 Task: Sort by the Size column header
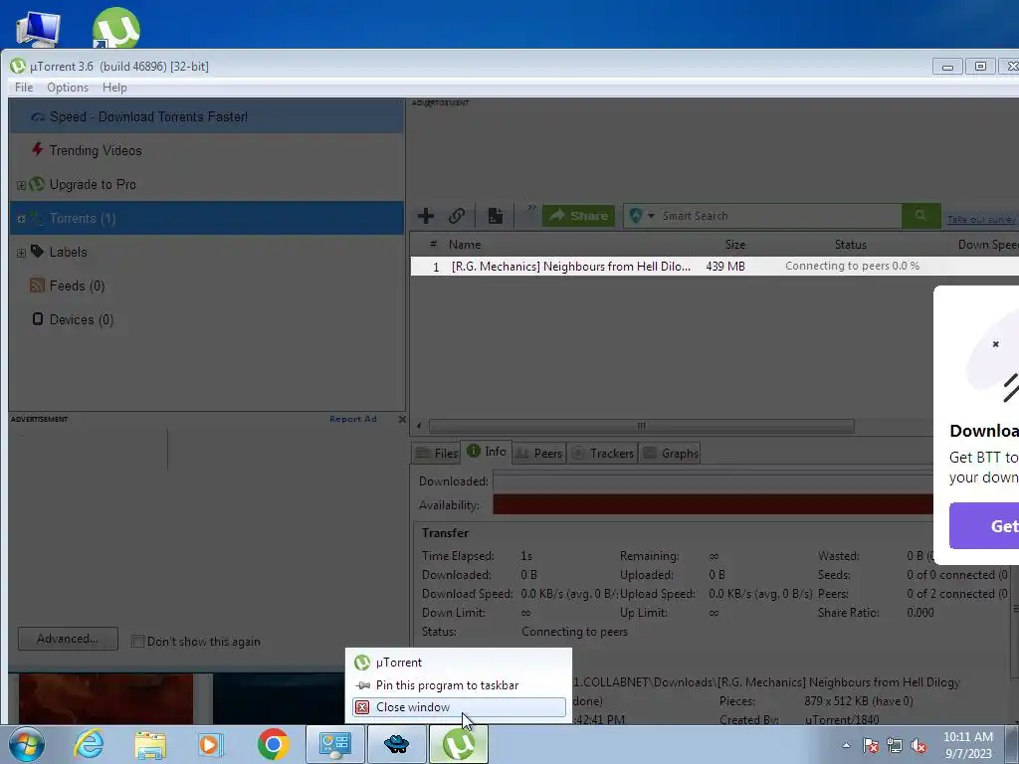(735, 245)
